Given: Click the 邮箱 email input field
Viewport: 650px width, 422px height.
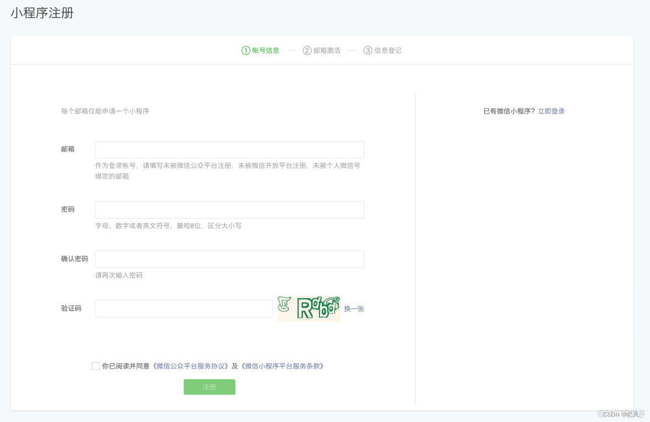Looking at the screenshot, I should pyautogui.click(x=229, y=149).
